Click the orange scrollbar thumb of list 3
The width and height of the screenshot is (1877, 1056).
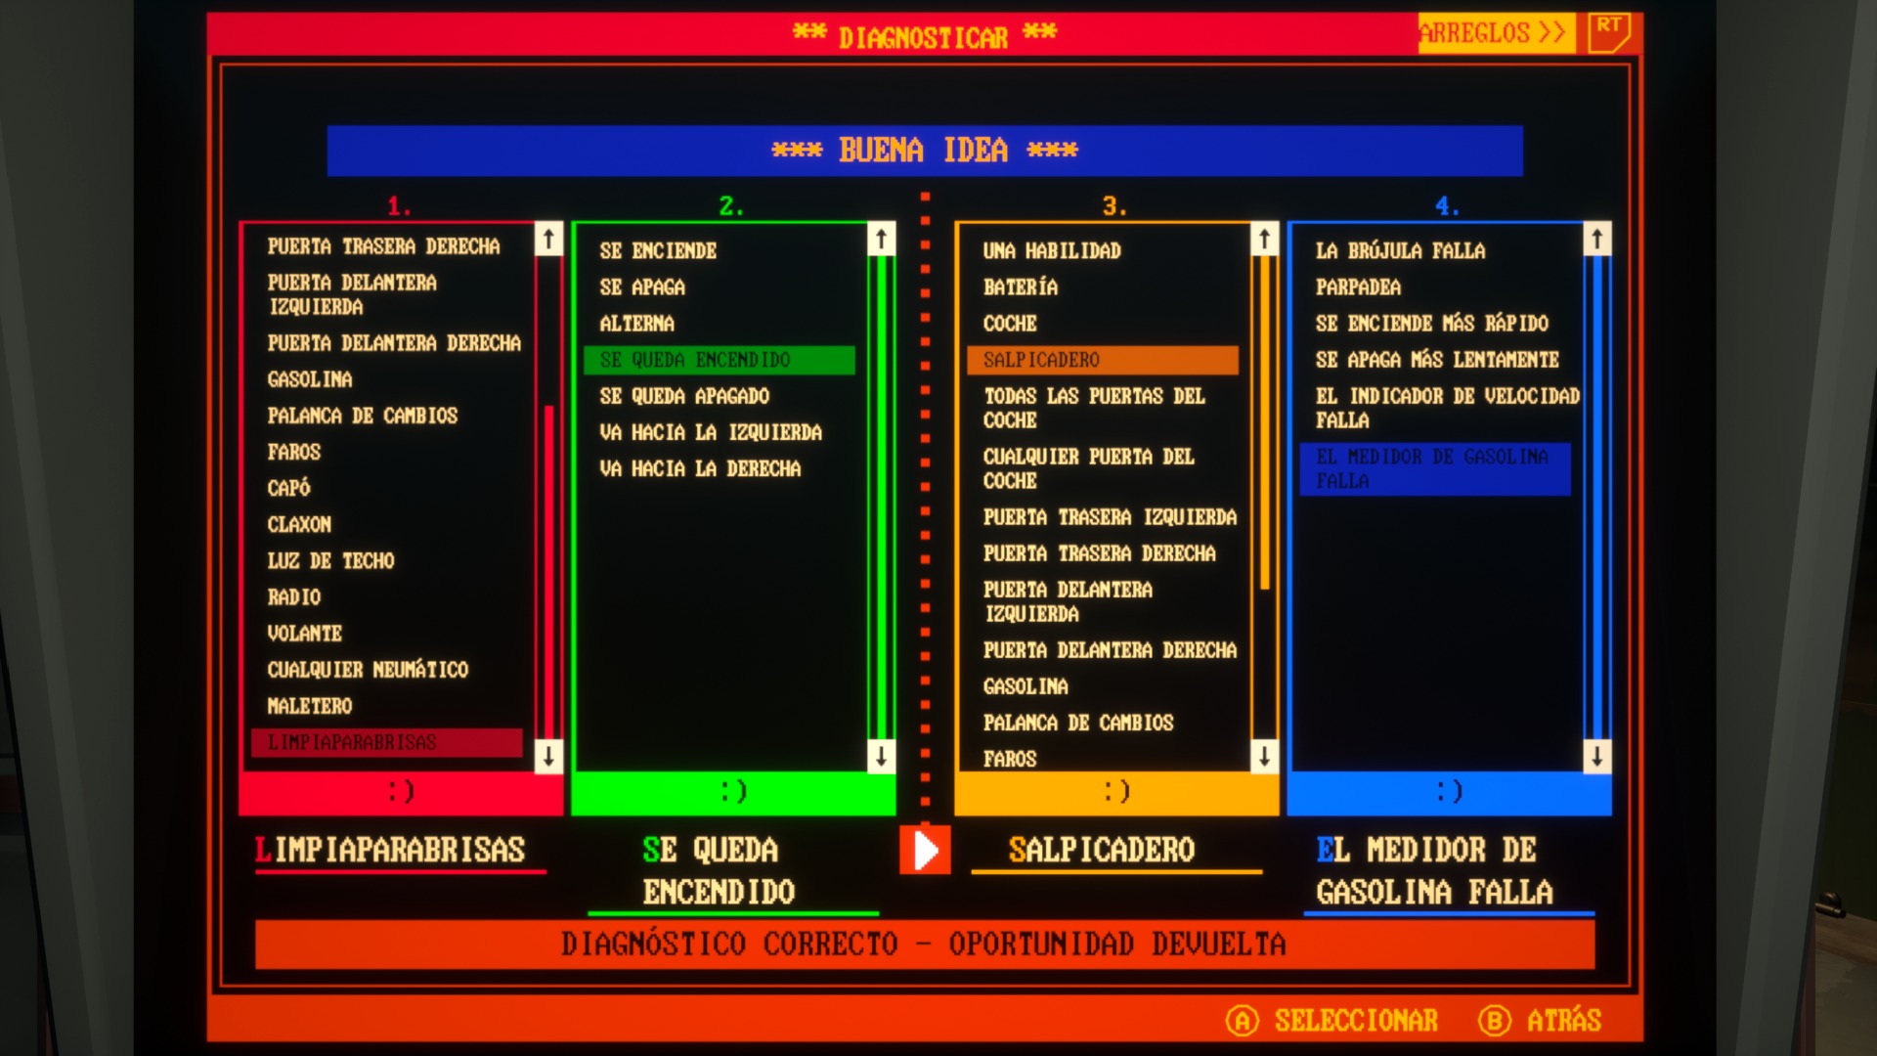(1264, 422)
